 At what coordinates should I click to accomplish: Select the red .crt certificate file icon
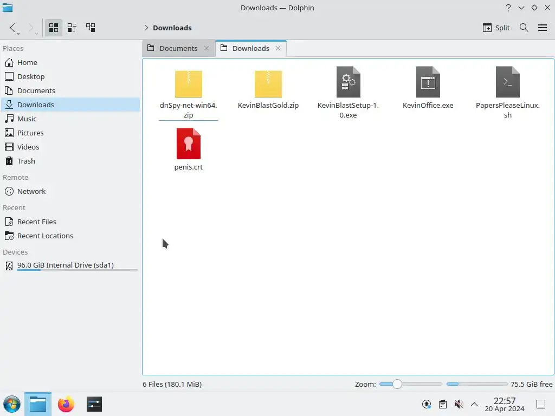[x=188, y=144]
